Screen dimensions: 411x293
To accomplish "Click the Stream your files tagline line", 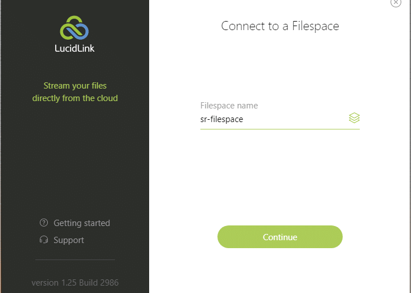I will point(75,86).
